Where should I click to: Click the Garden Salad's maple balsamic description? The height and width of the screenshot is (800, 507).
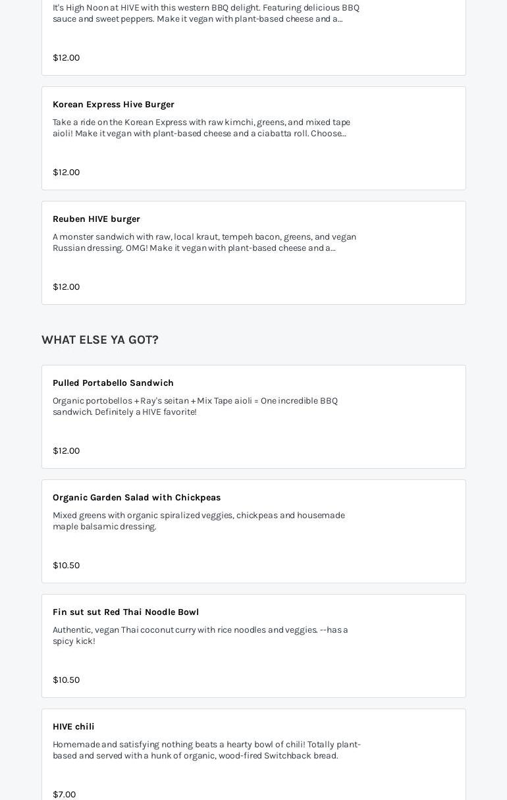(198, 521)
